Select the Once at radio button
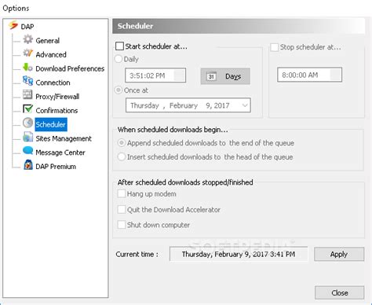 119,90
